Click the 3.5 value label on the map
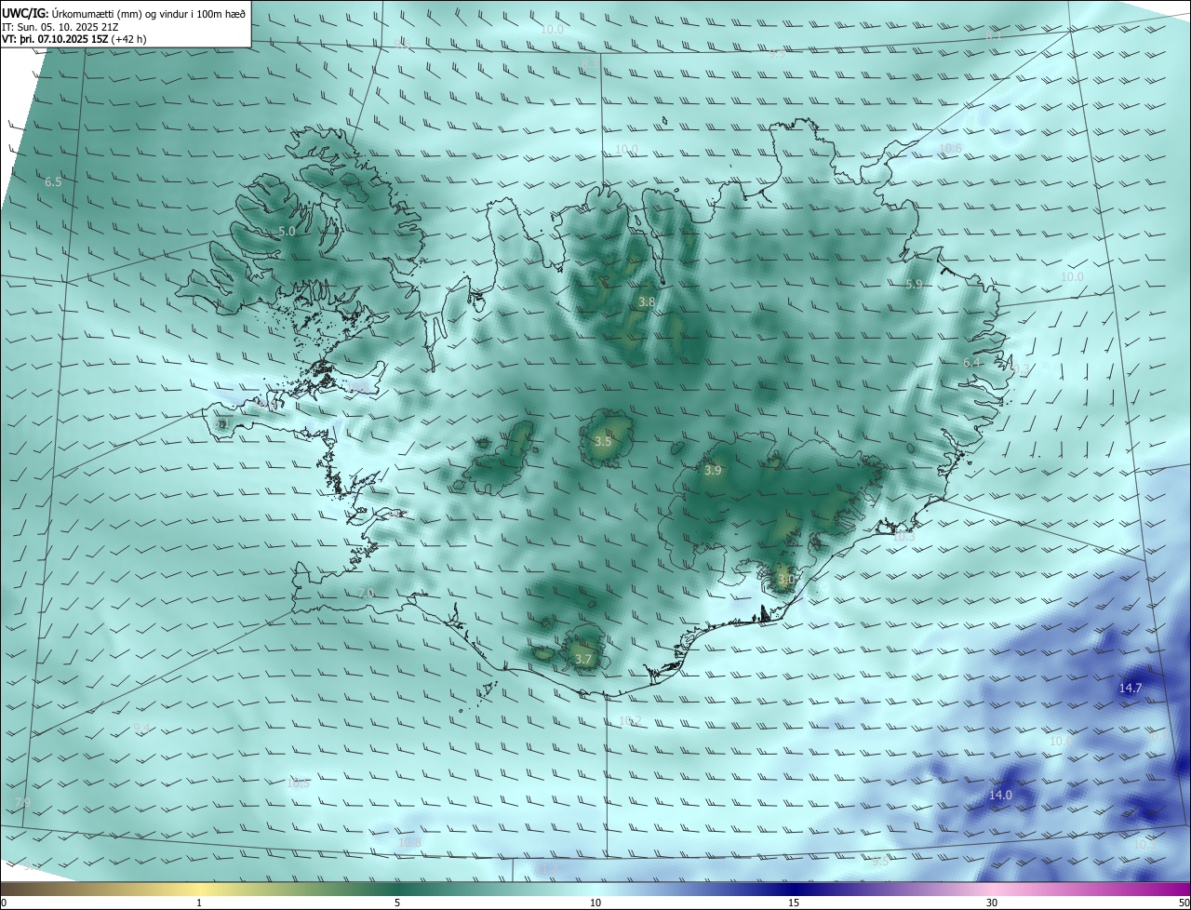The image size is (1191, 910). [x=603, y=441]
